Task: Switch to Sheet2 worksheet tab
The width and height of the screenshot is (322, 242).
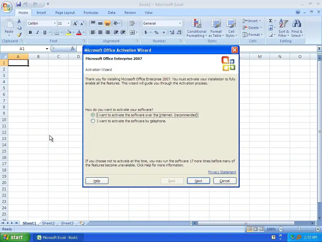Action: pos(48,223)
